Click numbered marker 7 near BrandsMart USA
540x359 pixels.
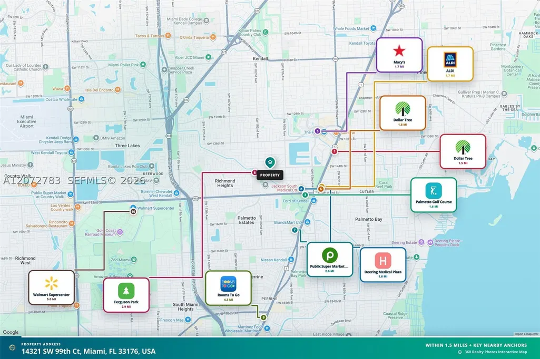coord(294,230)
